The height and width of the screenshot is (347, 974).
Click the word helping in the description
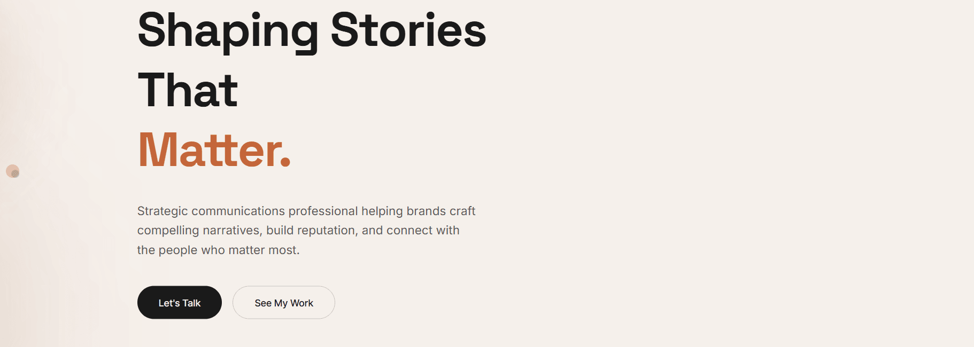coord(382,211)
